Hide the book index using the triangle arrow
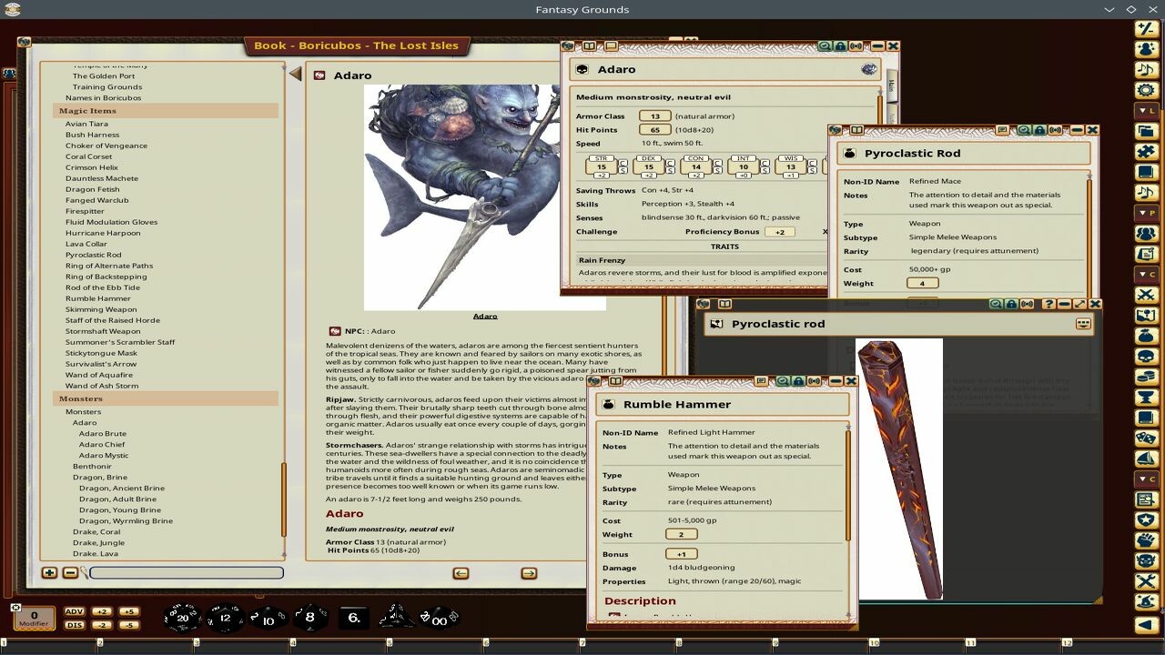 [295, 74]
